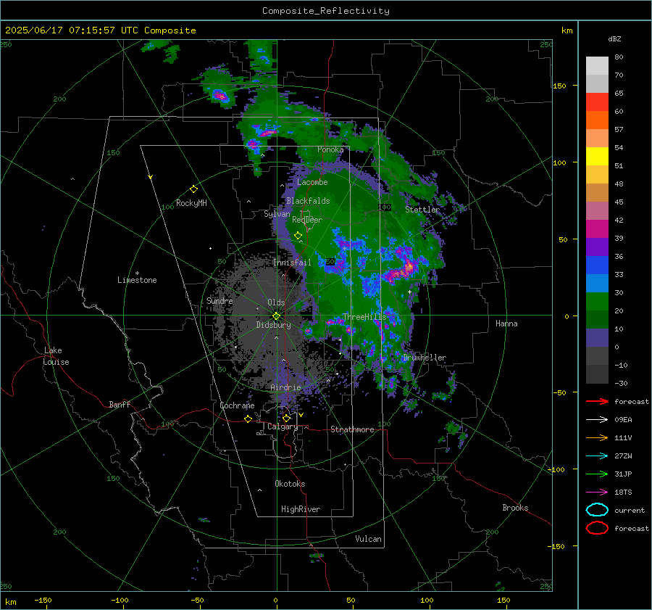Click the yellow diamond marker above Calgary
Viewport: 652px width, 610px height.
286,418
